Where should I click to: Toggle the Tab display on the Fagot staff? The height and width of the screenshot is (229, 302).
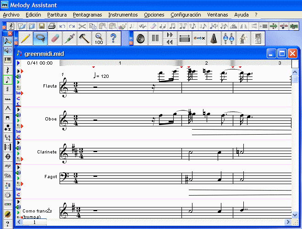click(18, 189)
